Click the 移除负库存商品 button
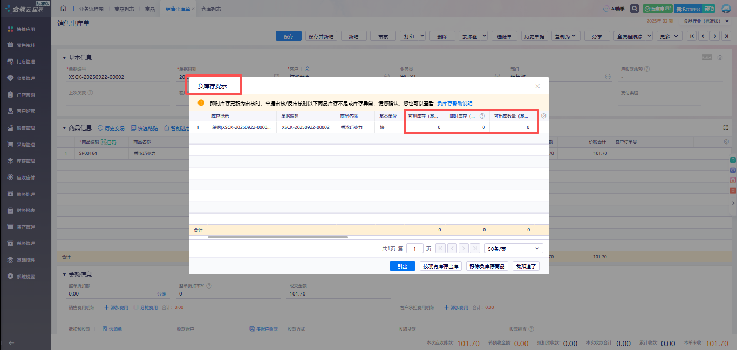Screen dimensions: 737x350 click(487, 266)
